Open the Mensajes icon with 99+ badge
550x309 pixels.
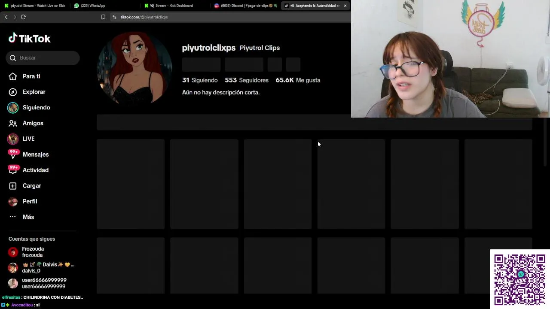(13, 154)
